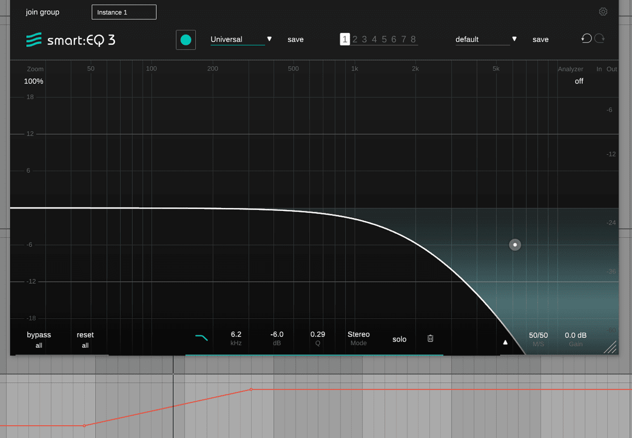Viewport: 632px width, 438px height.
Task: Click the smart:EQ 3 logo
Action: coord(70,39)
